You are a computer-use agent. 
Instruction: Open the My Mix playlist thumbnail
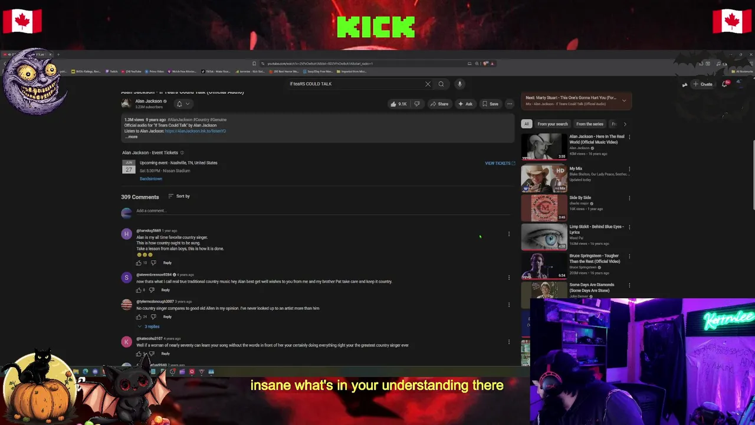click(x=544, y=178)
